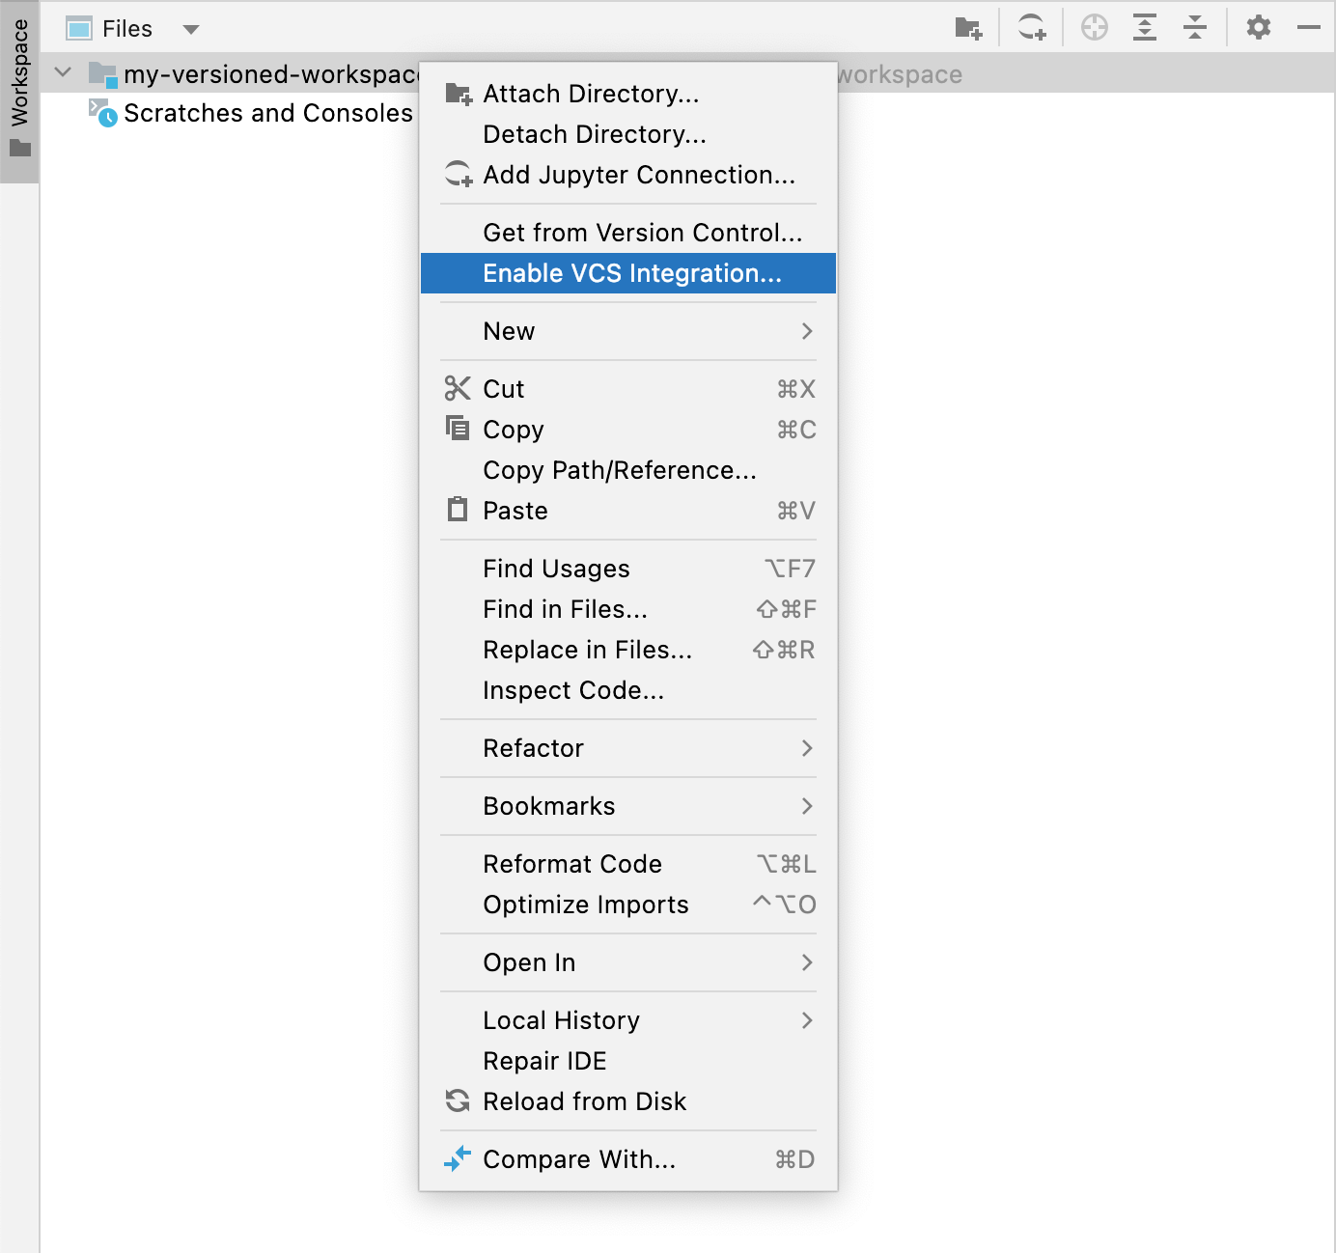
Task: Click Inspect Code in the menu
Action: click(572, 689)
